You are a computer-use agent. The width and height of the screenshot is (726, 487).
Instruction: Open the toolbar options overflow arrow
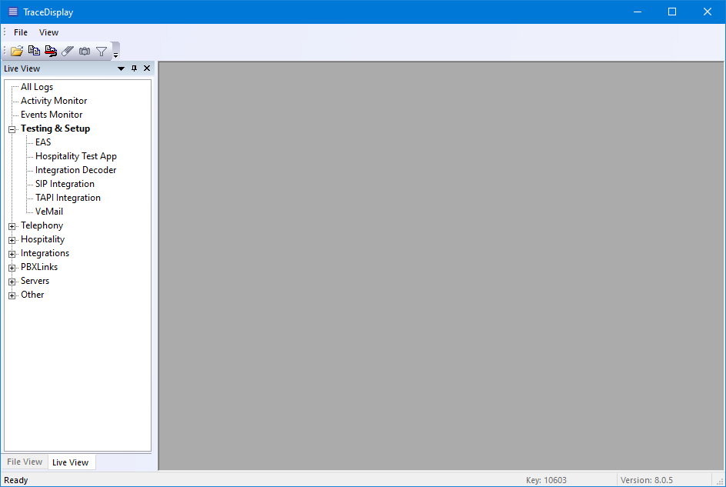point(116,54)
